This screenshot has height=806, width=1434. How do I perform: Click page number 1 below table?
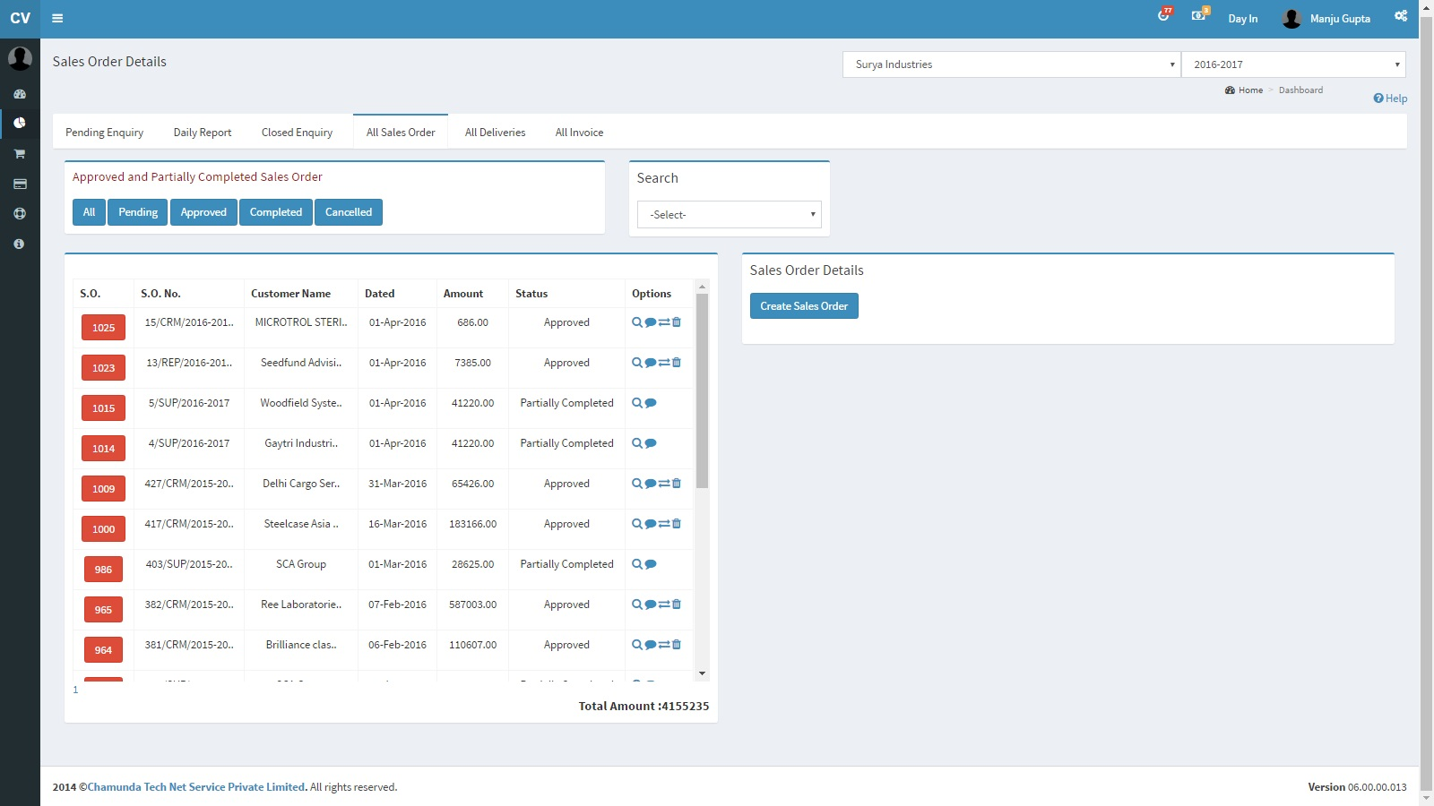click(x=75, y=690)
